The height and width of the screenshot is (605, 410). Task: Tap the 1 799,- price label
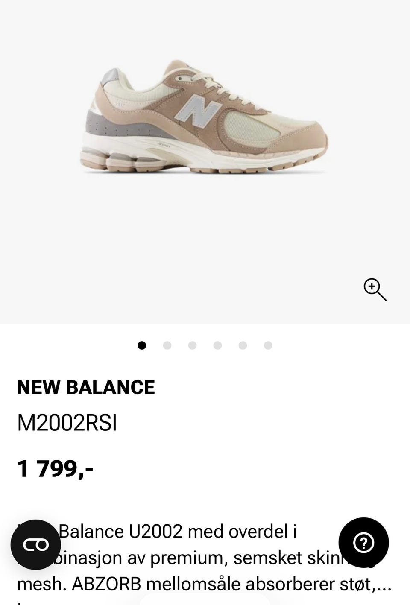(55, 468)
